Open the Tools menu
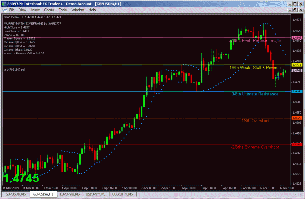This screenshot has height=199, width=305. pos(62,10)
